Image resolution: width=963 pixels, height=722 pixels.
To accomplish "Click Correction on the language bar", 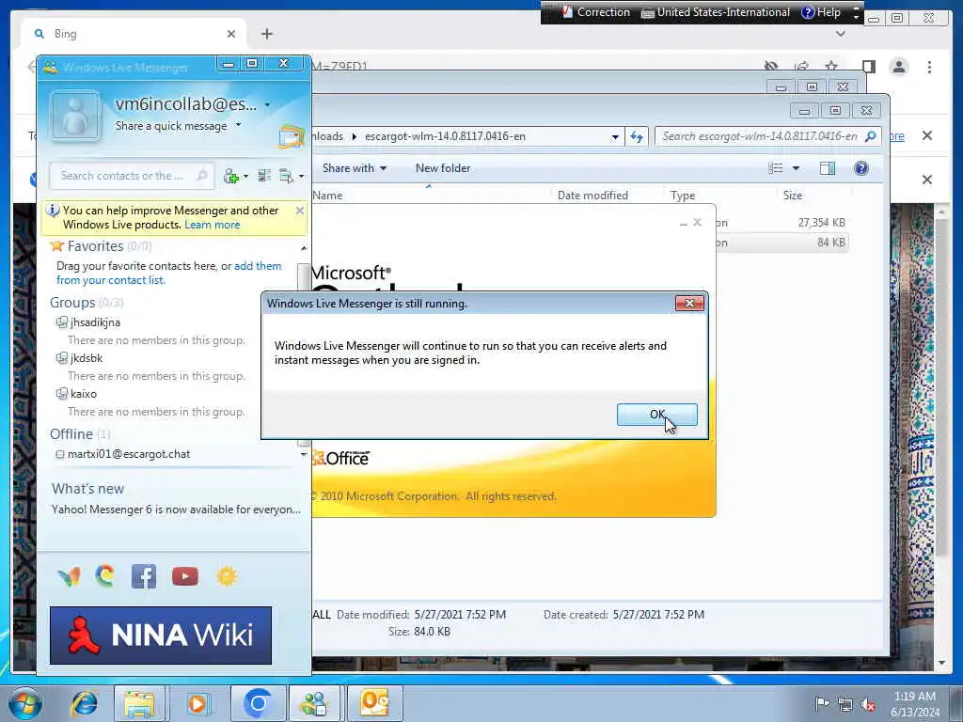I will click(x=595, y=12).
